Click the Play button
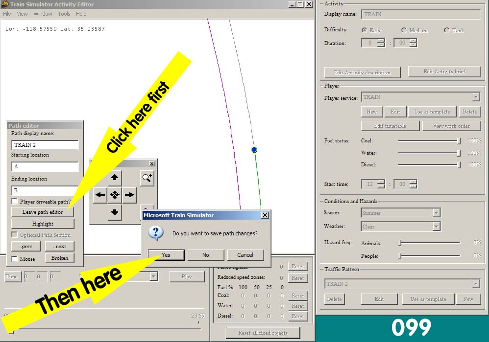The width and height of the screenshot is (489, 342). pyautogui.click(x=187, y=276)
